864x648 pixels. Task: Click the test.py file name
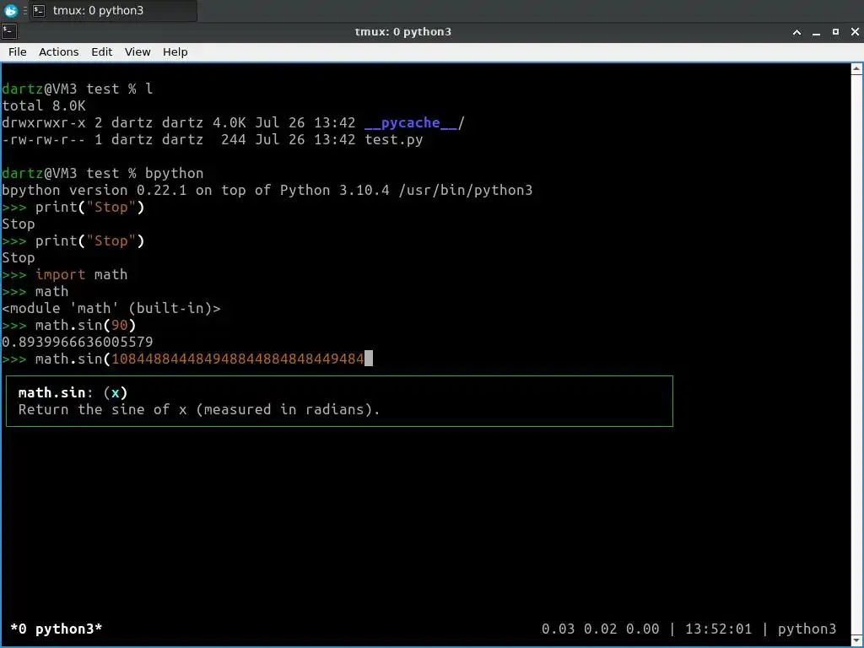(393, 139)
